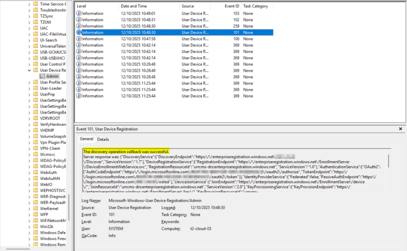Click the information icon on Event ID 259 row
Viewport: 407px width, 251px height.
(x=79, y=26)
